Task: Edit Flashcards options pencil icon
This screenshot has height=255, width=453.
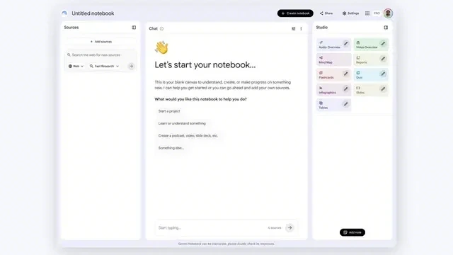Action: [x=346, y=74]
